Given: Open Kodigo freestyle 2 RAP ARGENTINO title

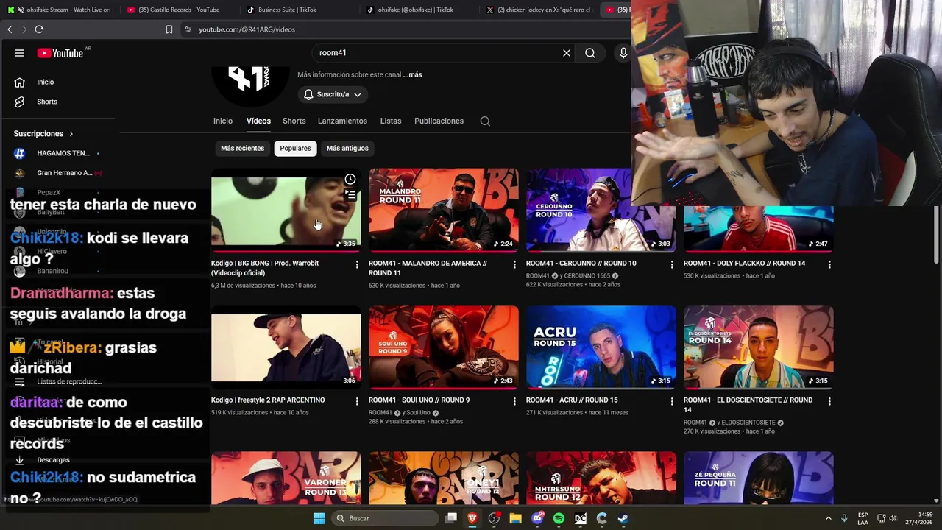Looking at the screenshot, I should coord(268,400).
